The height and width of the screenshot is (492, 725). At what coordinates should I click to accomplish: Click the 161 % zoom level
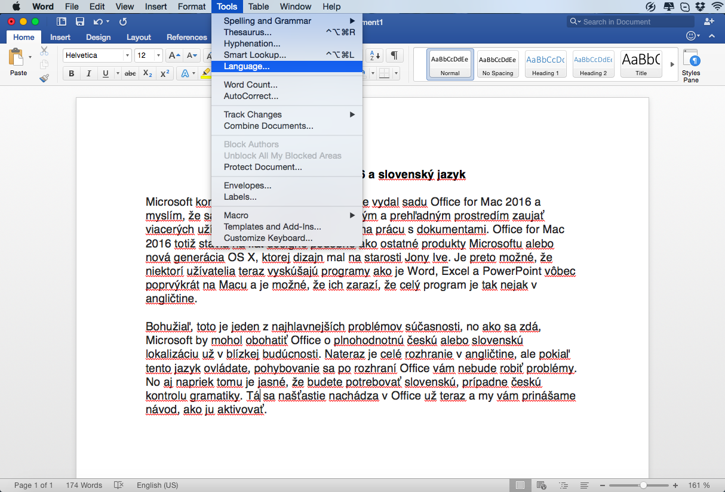click(699, 485)
